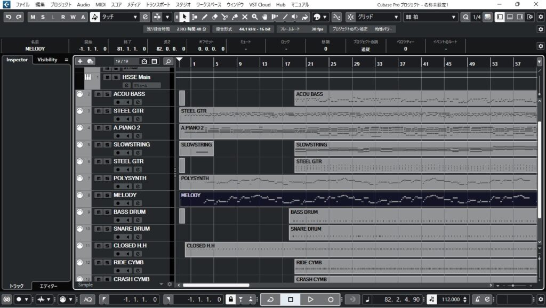Select the Scissors split tool

224,17
